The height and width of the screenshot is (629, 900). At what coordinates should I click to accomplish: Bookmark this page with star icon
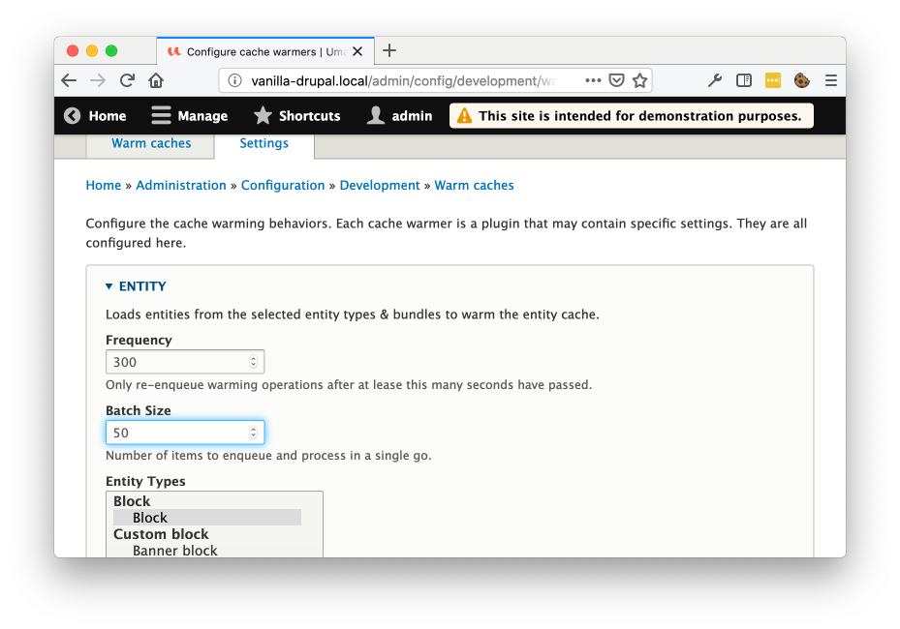pyautogui.click(x=640, y=80)
